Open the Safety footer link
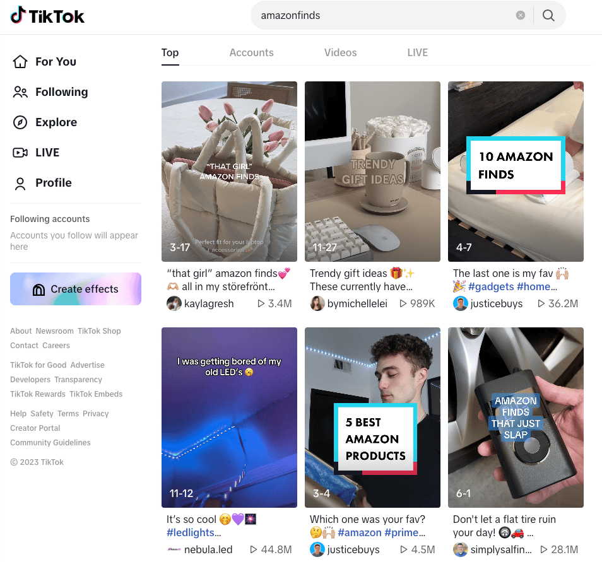Screen dimensions: 602x562 coord(42,414)
